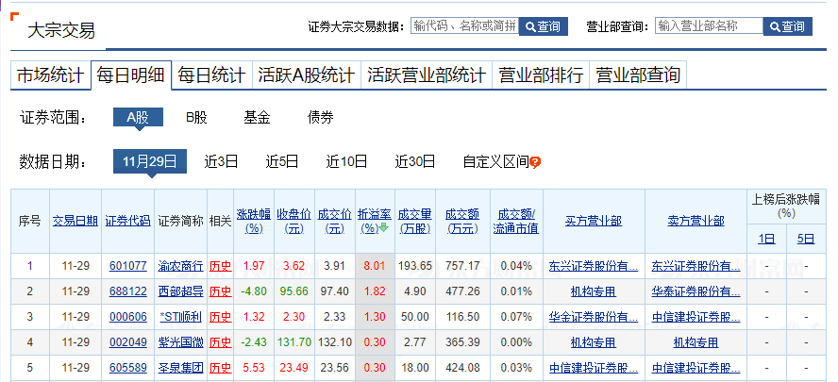Switch to the 营业部排行 tab
838x382 pixels.
click(541, 75)
